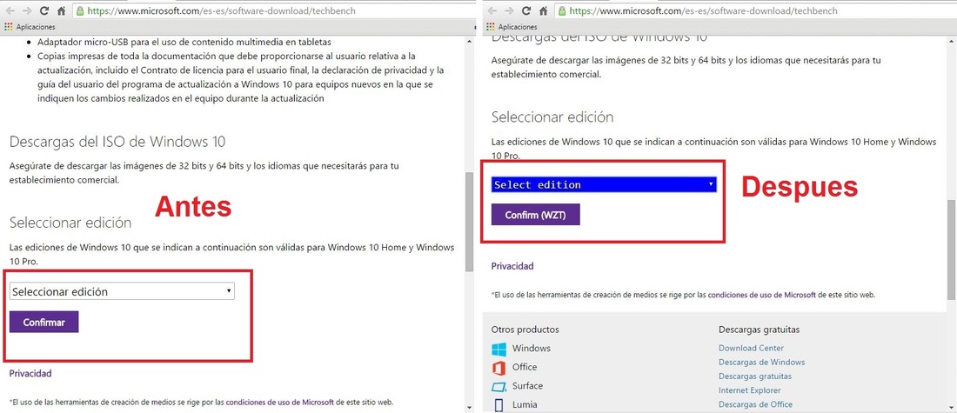
Task: Click the left window's vertical scrollbar thumb
Action: pyautogui.click(x=469, y=222)
